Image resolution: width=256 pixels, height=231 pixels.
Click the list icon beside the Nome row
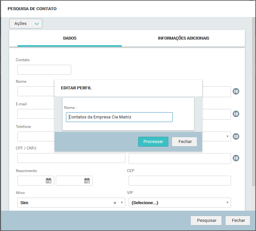236,91
